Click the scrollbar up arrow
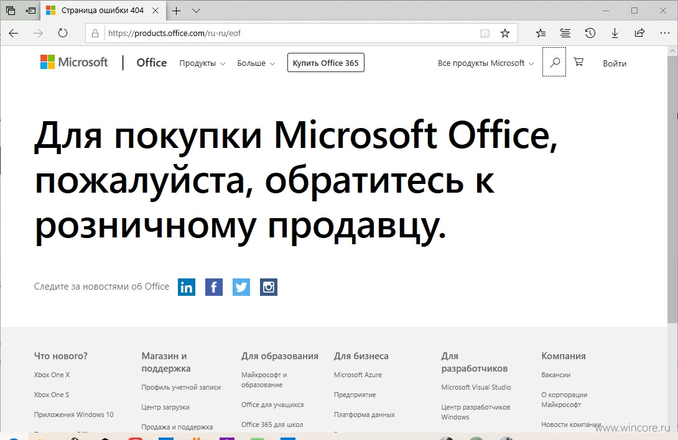The height and width of the screenshot is (440, 678). (x=672, y=50)
